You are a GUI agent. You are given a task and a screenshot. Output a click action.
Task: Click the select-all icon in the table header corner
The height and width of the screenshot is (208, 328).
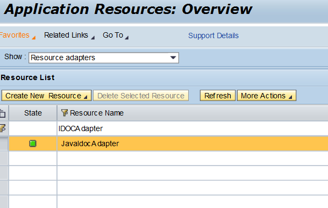pyautogui.click(x=3, y=113)
